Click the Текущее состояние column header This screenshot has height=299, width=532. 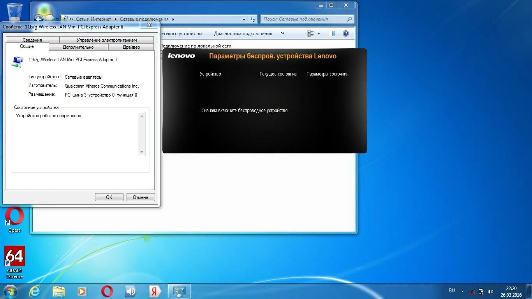coord(278,74)
